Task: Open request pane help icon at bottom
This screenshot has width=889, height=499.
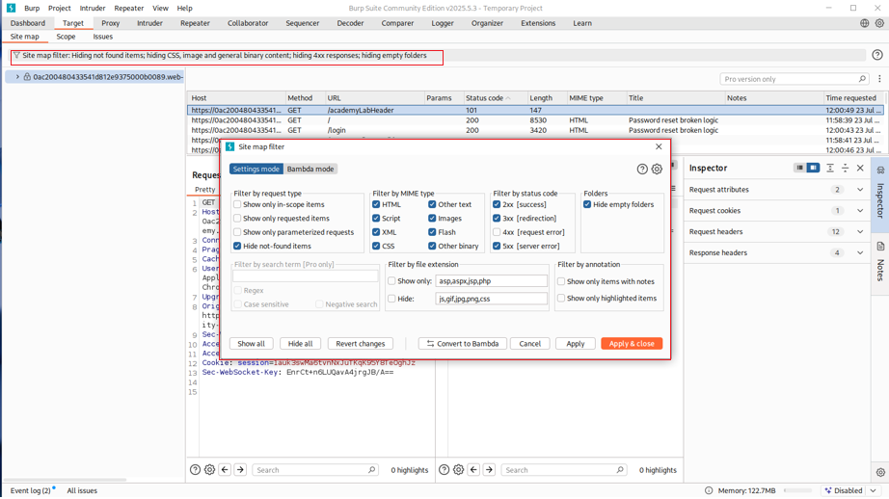Action: (x=195, y=469)
